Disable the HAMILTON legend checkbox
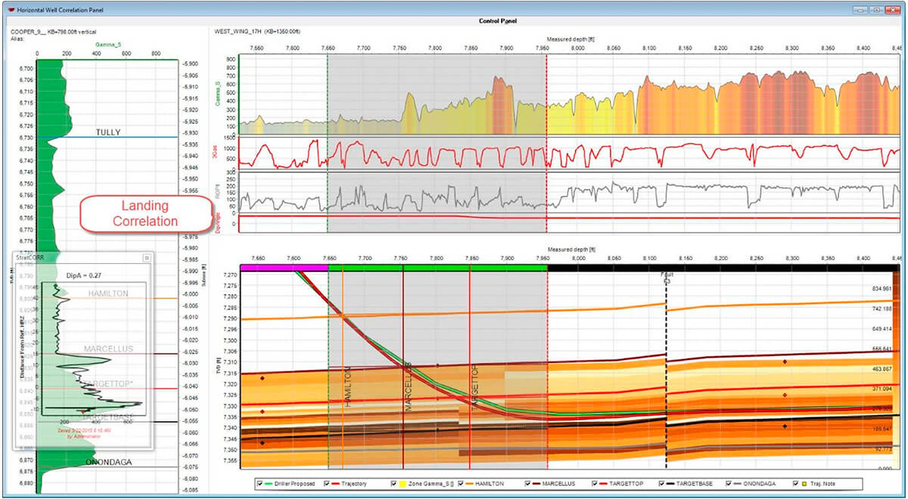Image resolution: width=908 pixels, height=499 pixels. click(x=461, y=484)
